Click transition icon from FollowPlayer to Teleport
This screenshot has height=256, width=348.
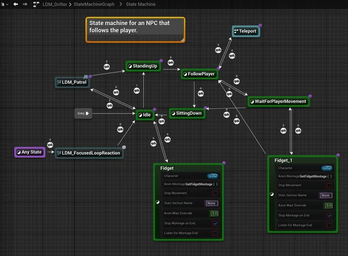click(x=218, y=50)
